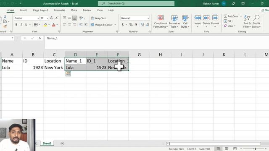The height and width of the screenshot is (151, 269).
Task: Select column G header
Action: [x=139, y=55]
